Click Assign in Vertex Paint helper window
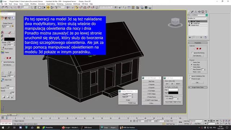The width and height of the screenshot is (231, 130). click(128, 100)
